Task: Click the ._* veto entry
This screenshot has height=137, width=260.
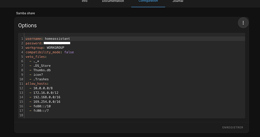Action: pos(34,61)
